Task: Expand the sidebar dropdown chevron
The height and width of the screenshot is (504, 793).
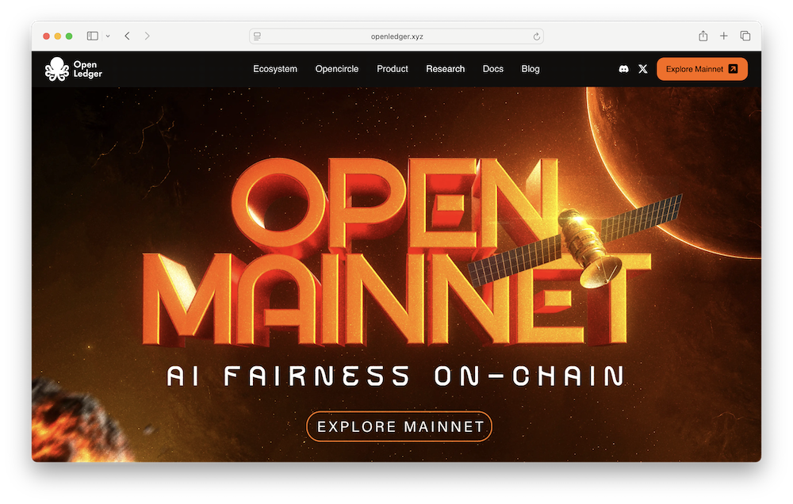Action: (108, 36)
